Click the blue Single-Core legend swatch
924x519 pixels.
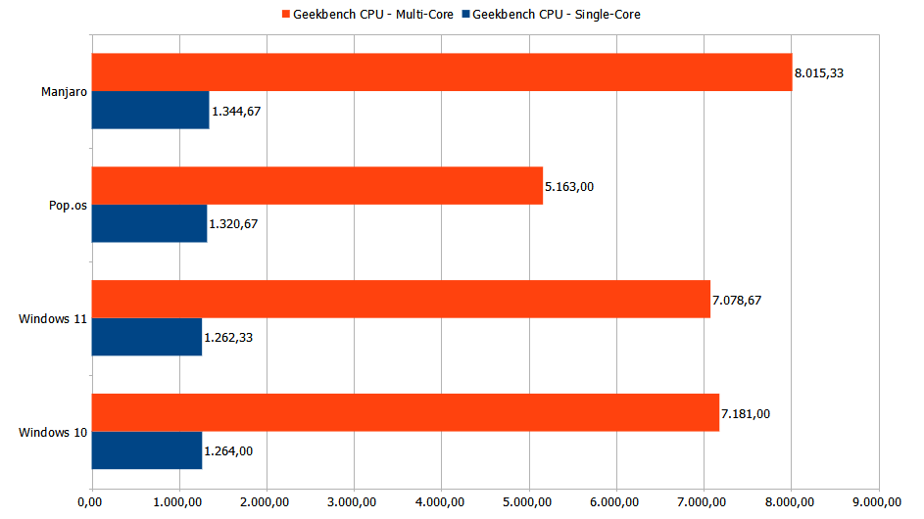tap(466, 14)
